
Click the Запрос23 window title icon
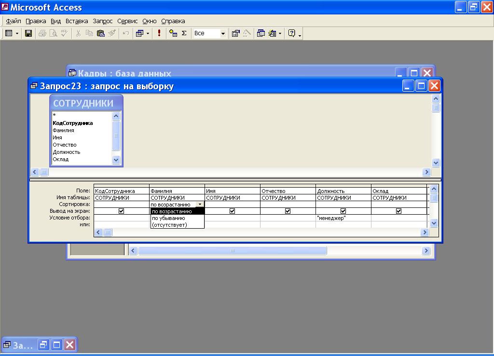(34, 86)
